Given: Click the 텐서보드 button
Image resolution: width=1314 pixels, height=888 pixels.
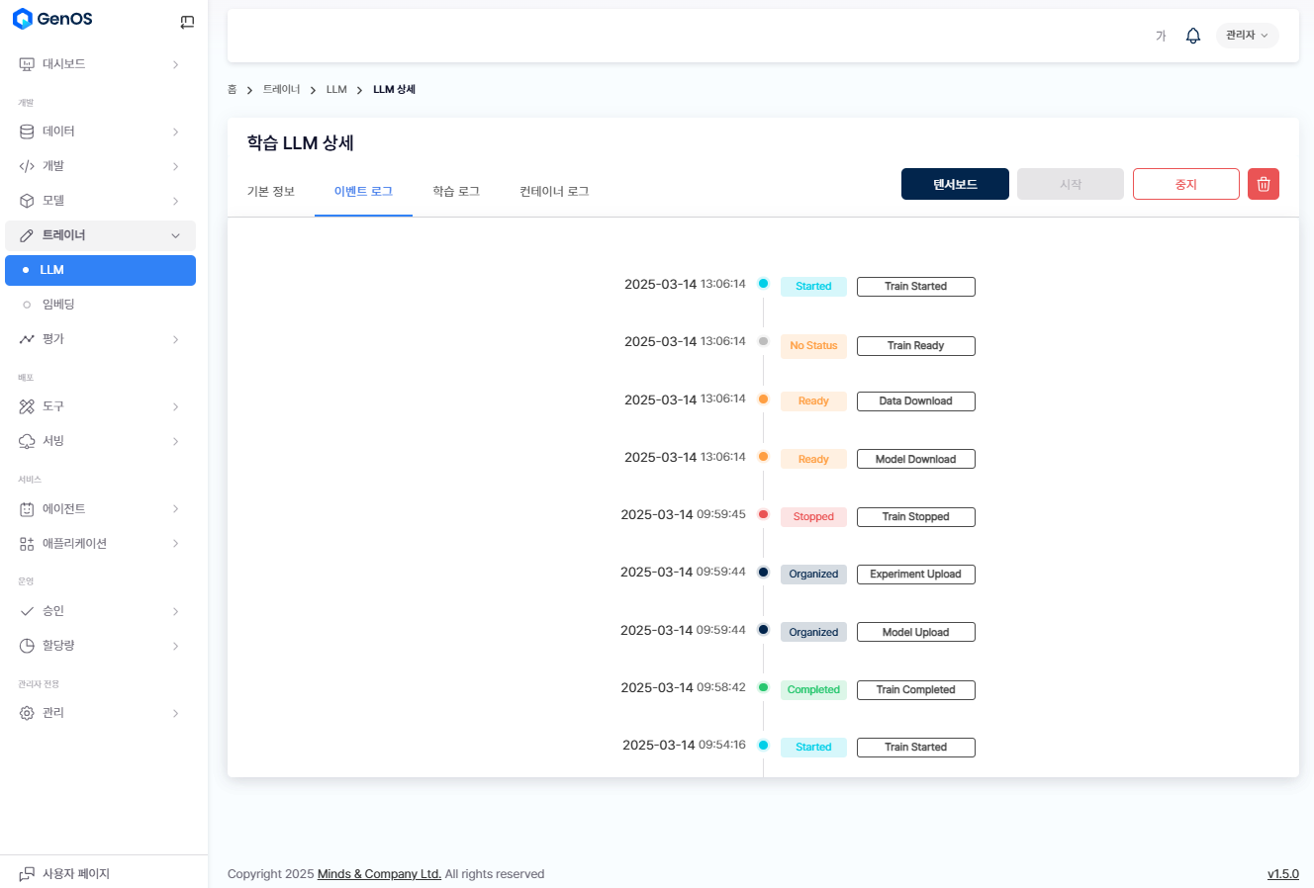Looking at the screenshot, I should 955,184.
